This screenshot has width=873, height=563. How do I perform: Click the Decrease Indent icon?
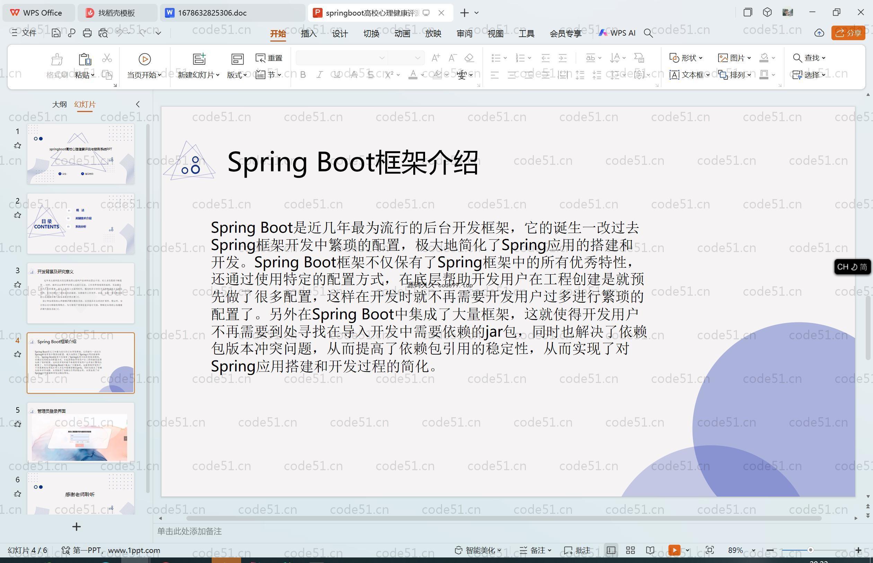coord(545,58)
